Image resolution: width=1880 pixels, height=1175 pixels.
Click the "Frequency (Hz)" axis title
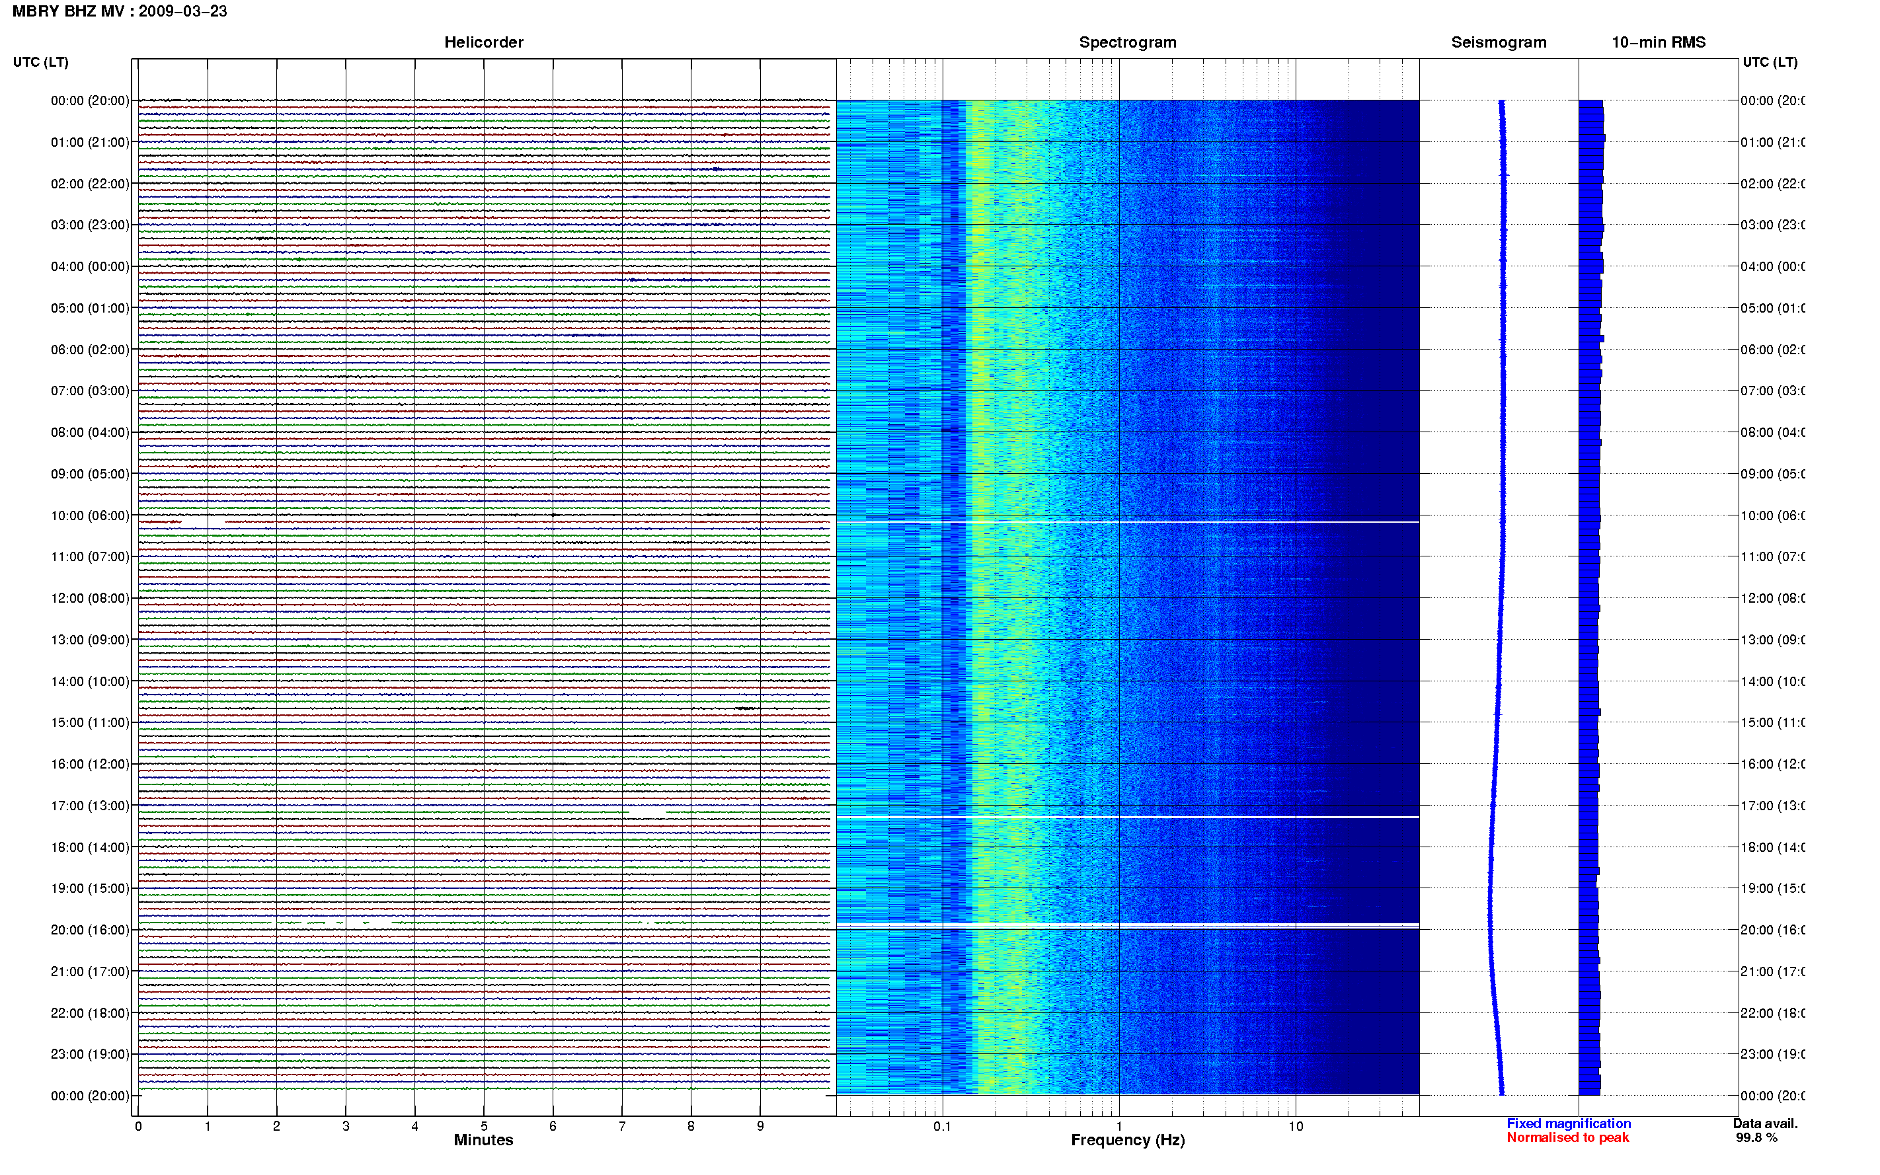click(1128, 1140)
